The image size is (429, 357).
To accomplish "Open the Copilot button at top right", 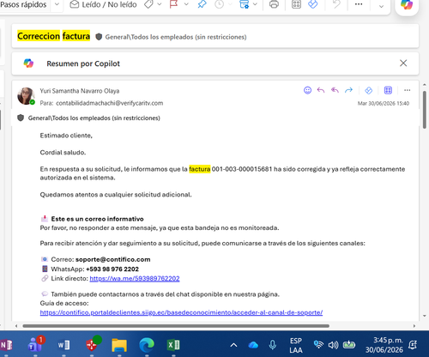I will (407, 4).
